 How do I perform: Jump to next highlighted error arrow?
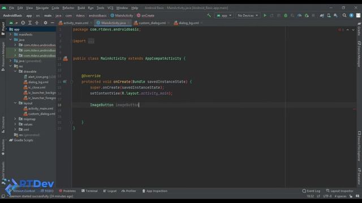click(x=353, y=30)
